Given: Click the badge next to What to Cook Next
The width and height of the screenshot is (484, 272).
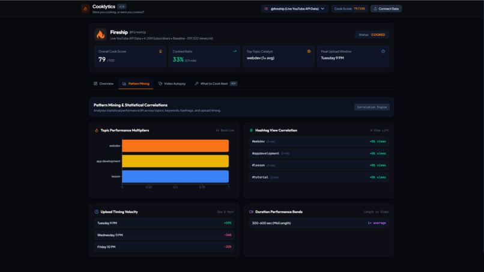Looking at the screenshot, I should [x=234, y=83].
